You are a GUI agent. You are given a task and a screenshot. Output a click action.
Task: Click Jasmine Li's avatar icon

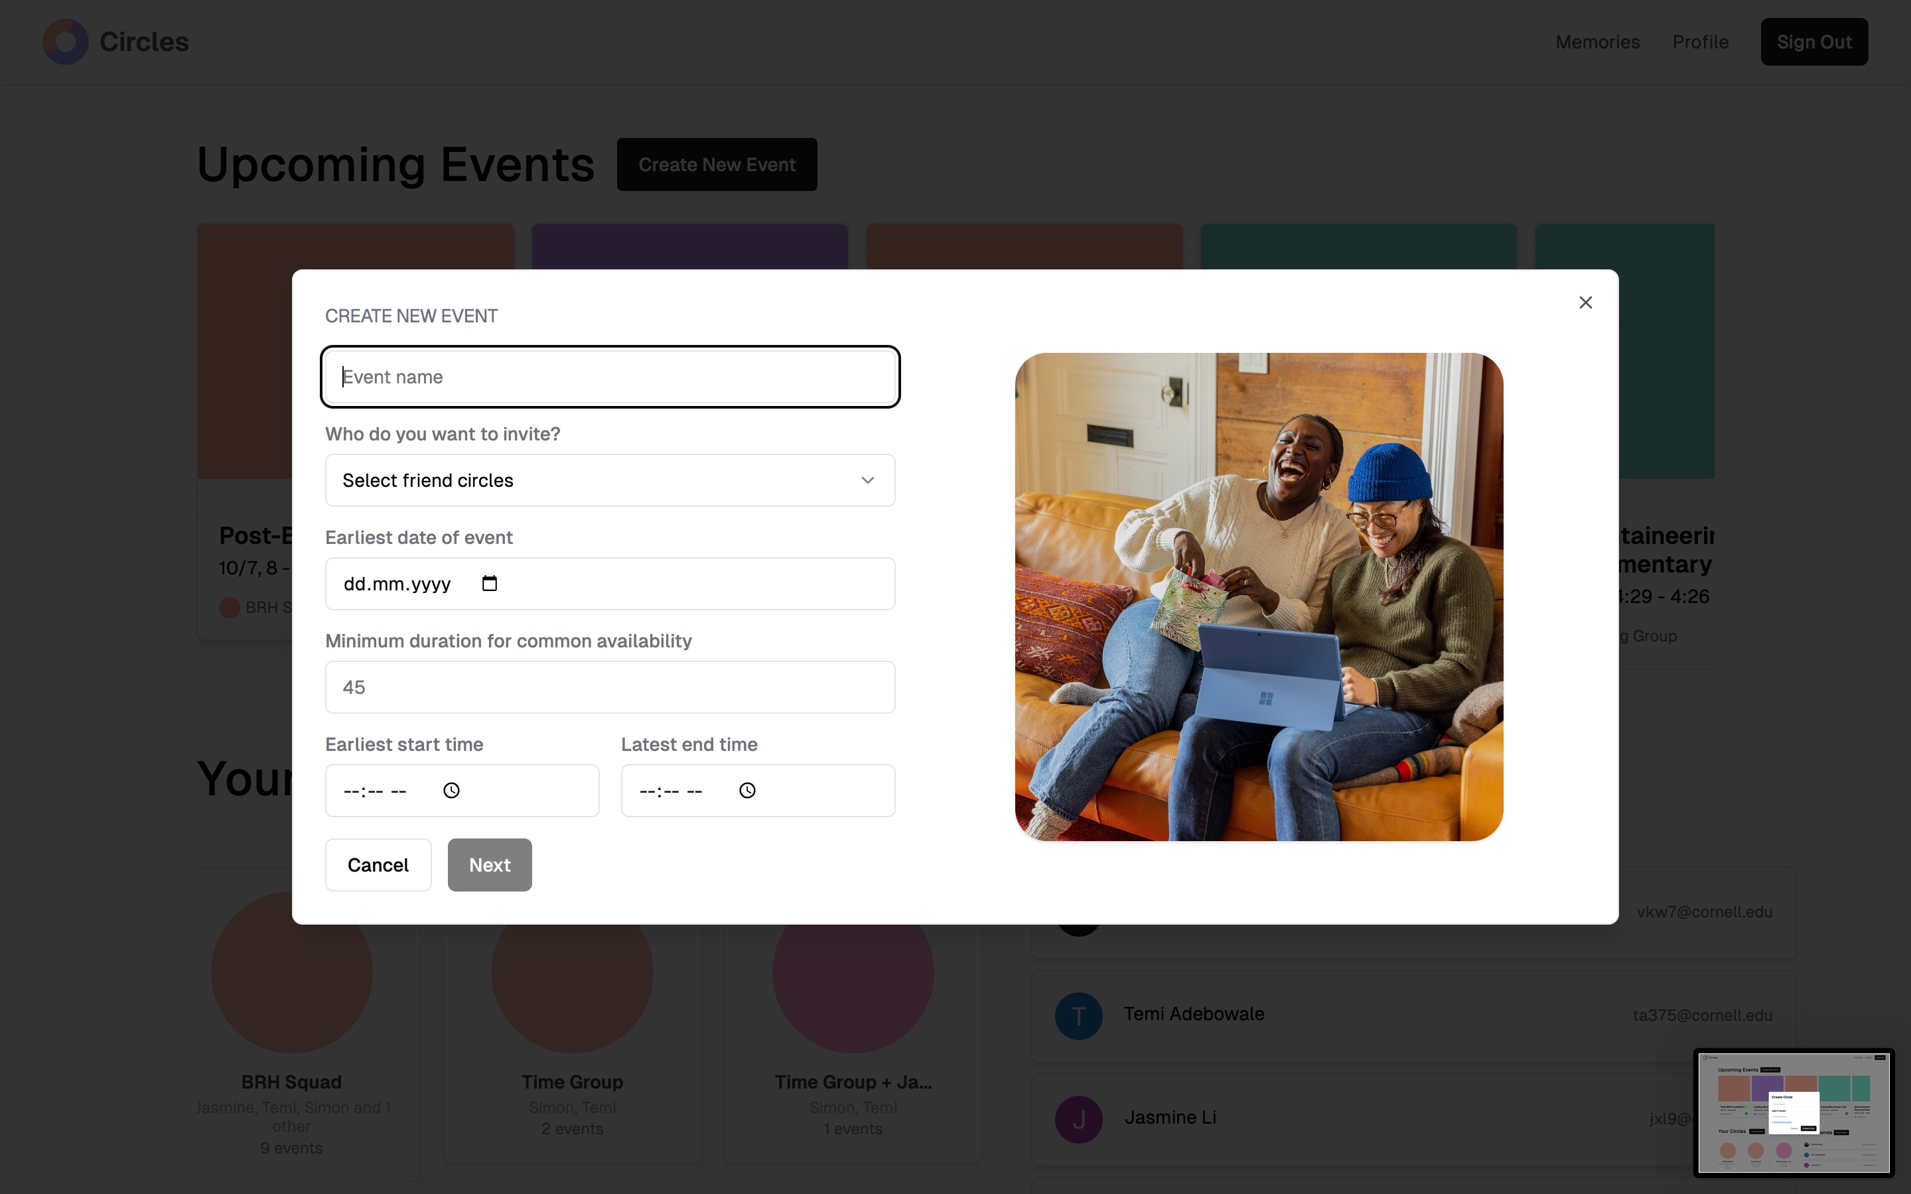[x=1078, y=1119]
